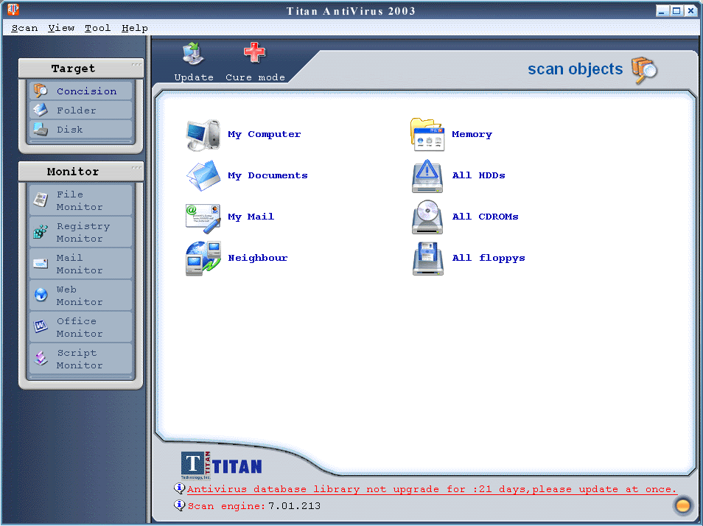The height and width of the screenshot is (526, 703).
Task: Click the red database update warning message
Action: pos(432,489)
